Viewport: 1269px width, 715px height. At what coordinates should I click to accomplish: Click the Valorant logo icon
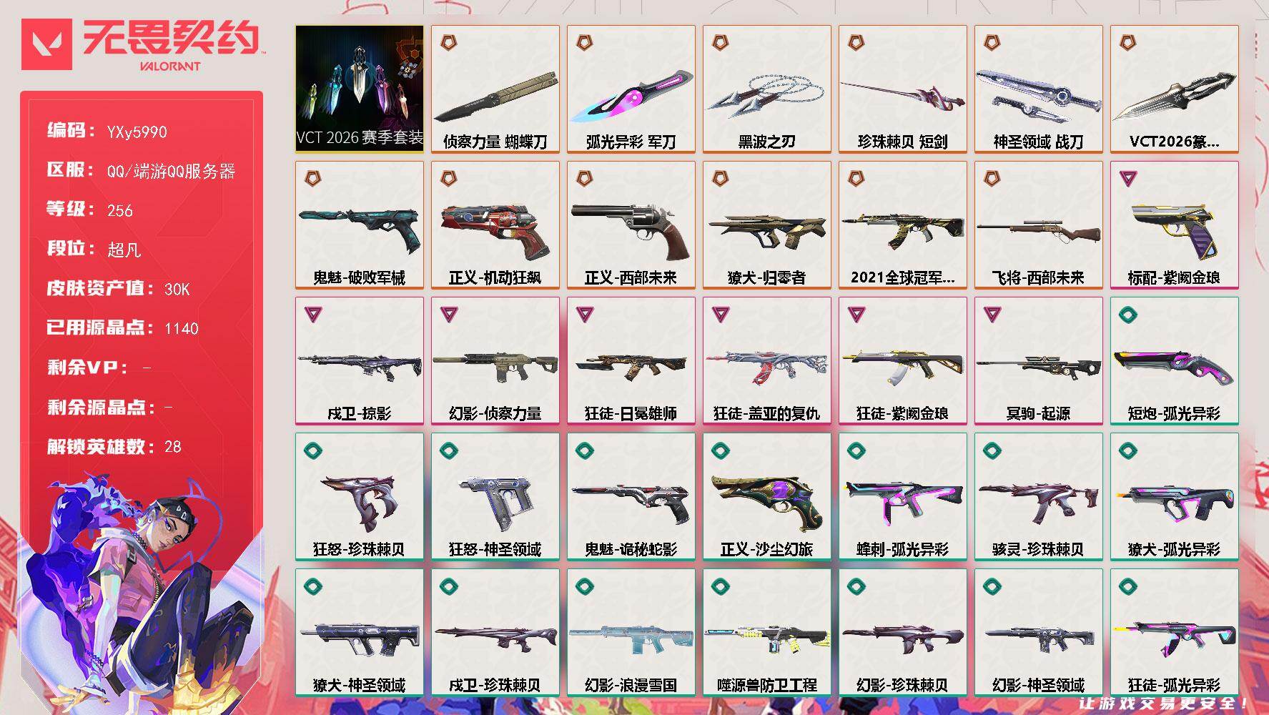click(46, 44)
